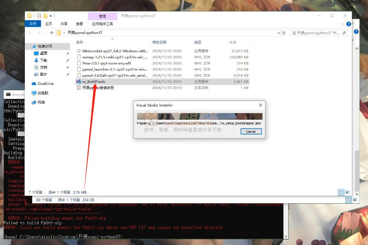Screen dimensions: 368x245
Task: Click the folder icon in the address bar
Action: (59, 33)
